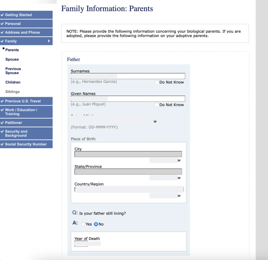
Task: Click the '(e.g., Juan Miguel)' hint
Action: [88, 104]
